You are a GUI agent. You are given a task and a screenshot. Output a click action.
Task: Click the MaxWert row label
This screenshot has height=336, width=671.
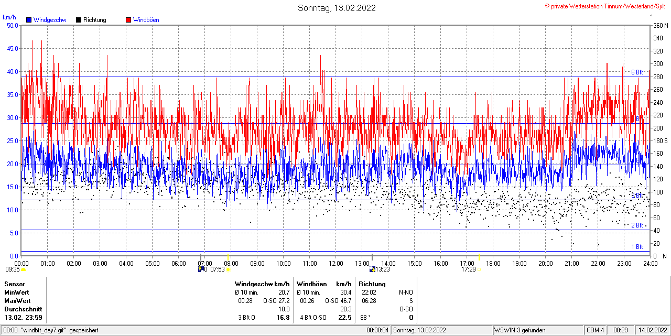17,301
